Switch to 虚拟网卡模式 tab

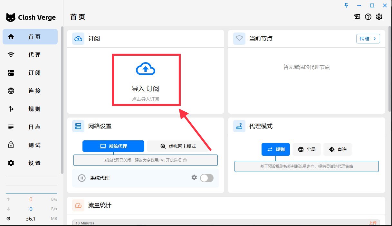[x=178, y=146]
